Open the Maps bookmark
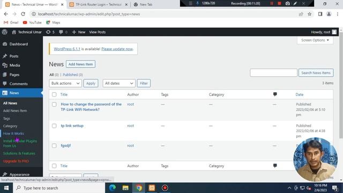This screenshot has width=343, height=193. (53, 23)
